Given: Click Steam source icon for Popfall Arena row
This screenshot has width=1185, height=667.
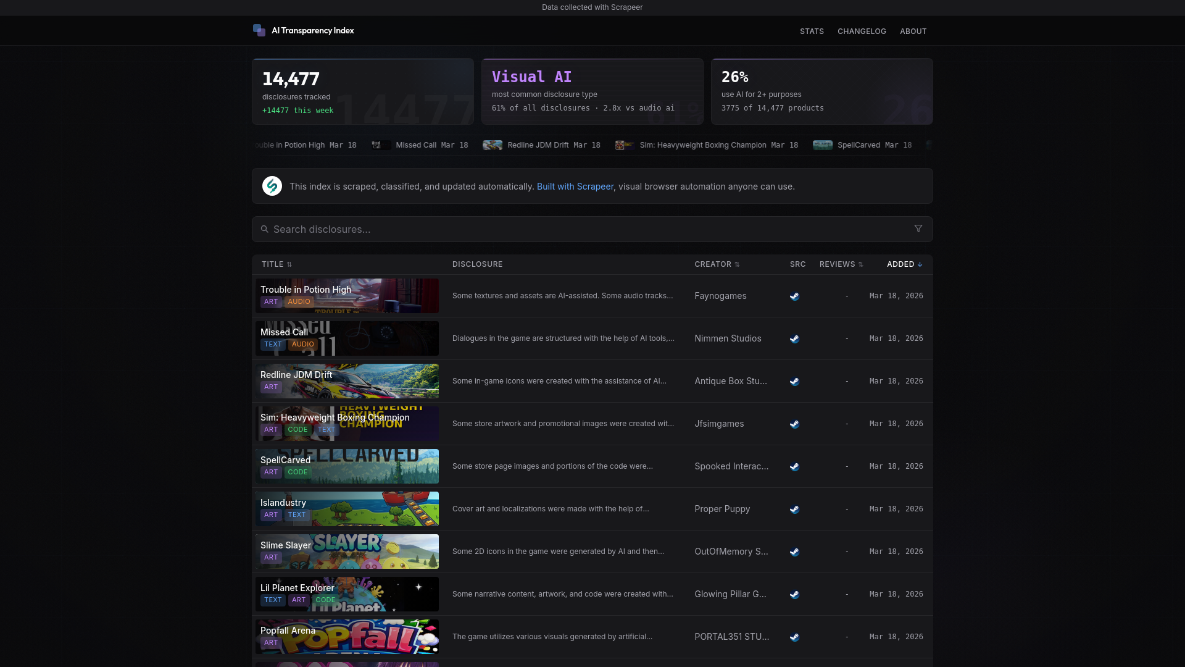Looking at the screenshot, I should (x=794, y=637).
